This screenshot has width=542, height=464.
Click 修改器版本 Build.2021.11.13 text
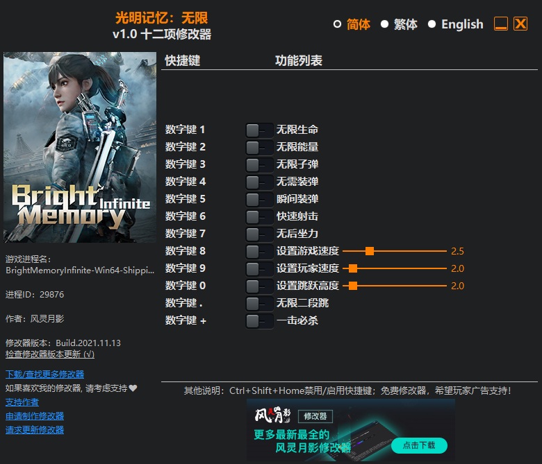tap(63, 343)
